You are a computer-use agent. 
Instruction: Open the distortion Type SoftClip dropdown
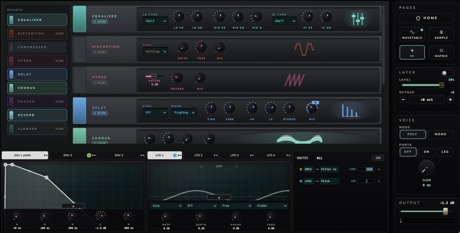pyautogui.click(x=155, y=52)
